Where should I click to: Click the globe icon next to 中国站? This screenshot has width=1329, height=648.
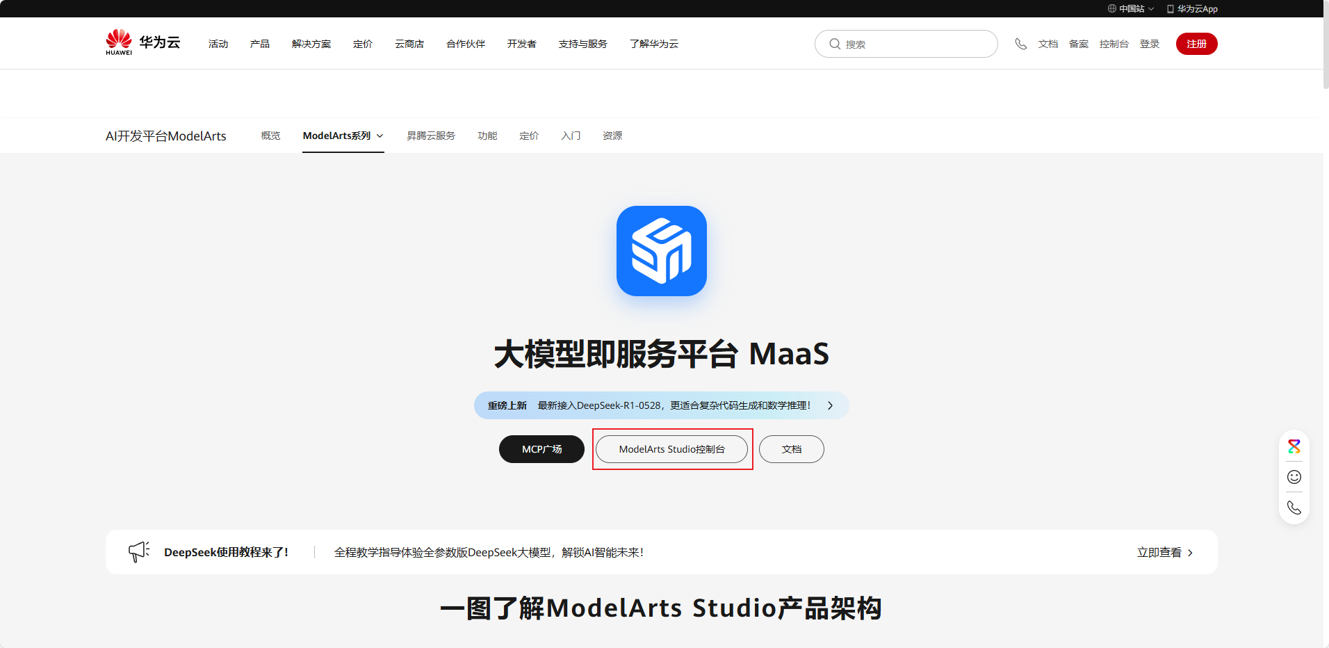(x=1112, y=8)
